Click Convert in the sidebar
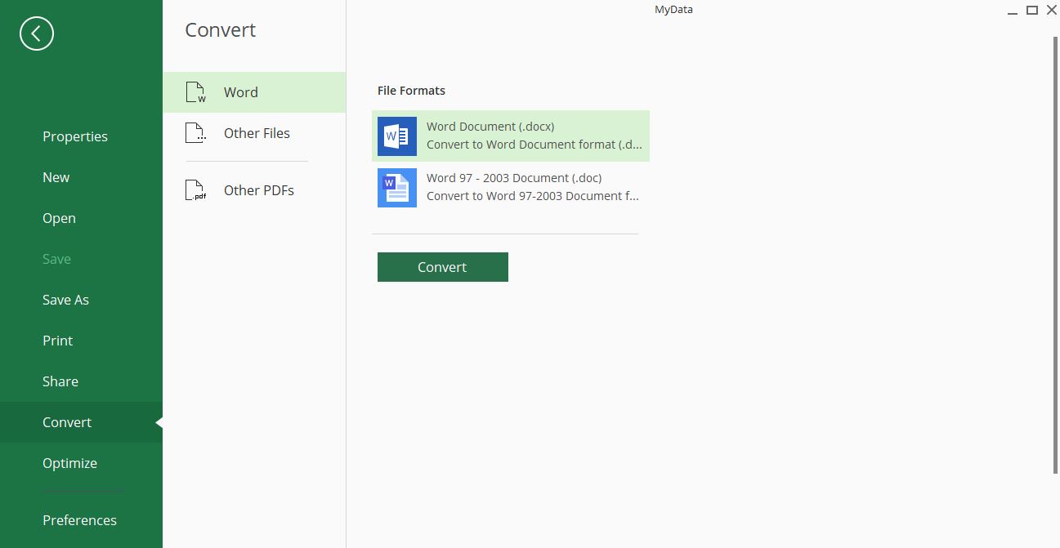 coord(67,422)
